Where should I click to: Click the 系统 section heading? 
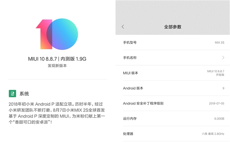(x=24, y=94)
